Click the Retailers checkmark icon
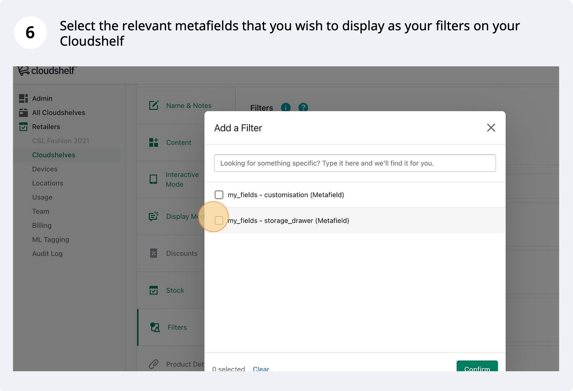573x391 pixels. tap(23, 127)
